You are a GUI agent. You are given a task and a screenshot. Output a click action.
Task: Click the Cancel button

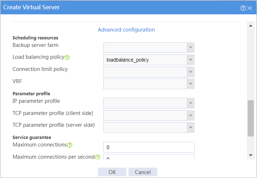143,172
